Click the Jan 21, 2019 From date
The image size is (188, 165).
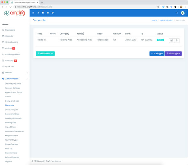[131, 40]
